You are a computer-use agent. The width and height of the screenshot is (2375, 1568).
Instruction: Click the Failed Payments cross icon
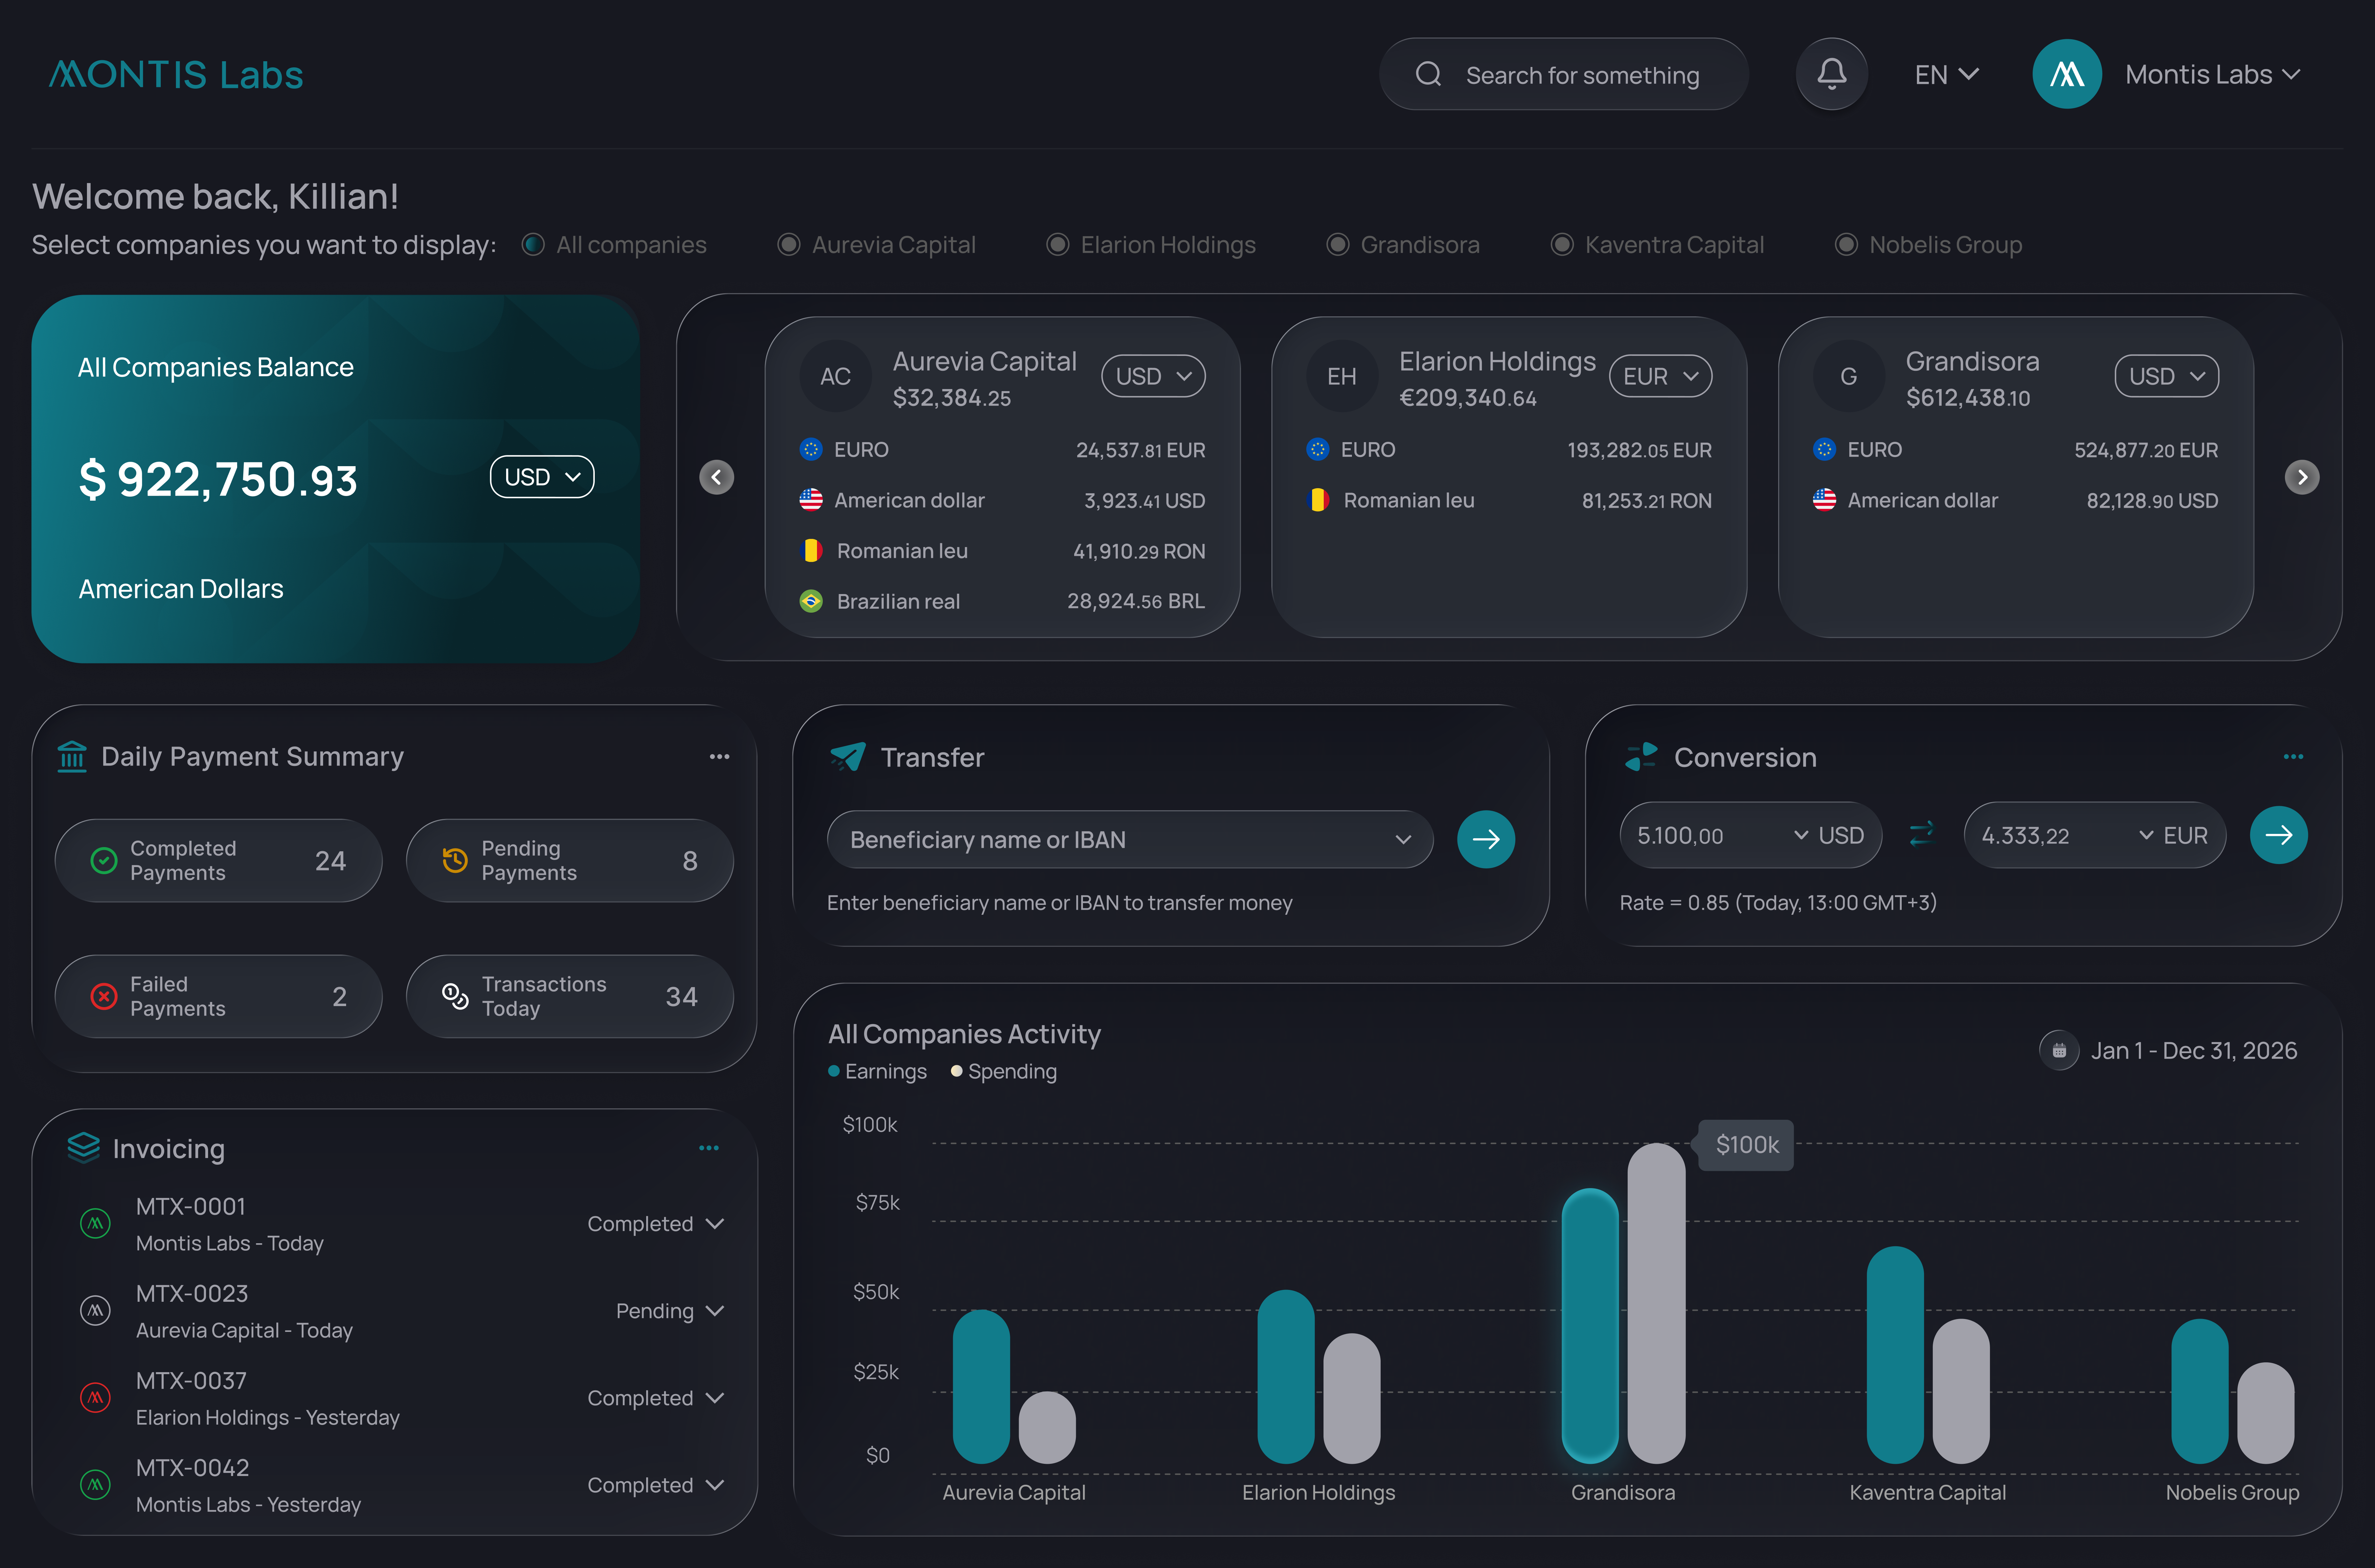click(104, 996)
